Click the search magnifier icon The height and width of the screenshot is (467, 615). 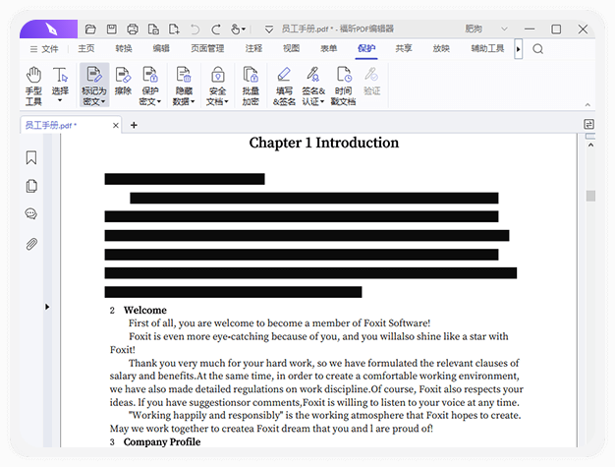[537, 49]
